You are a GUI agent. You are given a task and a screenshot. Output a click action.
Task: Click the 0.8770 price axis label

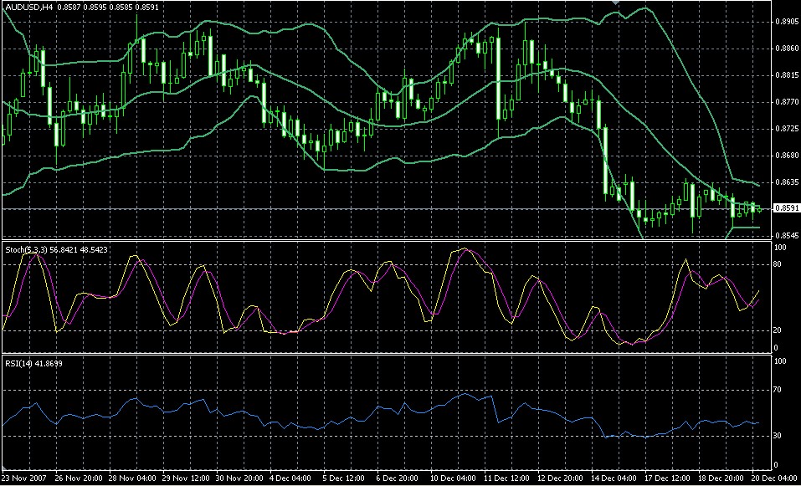tap(787, 102)
